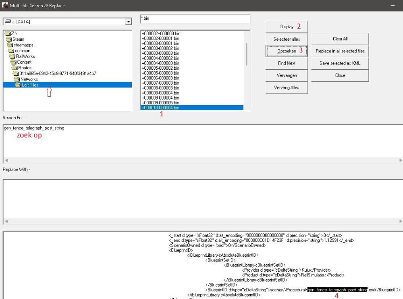Click the Close button

click(x=340, y=75)
